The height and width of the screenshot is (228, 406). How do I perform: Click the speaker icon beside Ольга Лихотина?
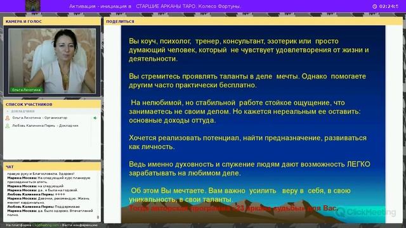[x=95, y=118]
